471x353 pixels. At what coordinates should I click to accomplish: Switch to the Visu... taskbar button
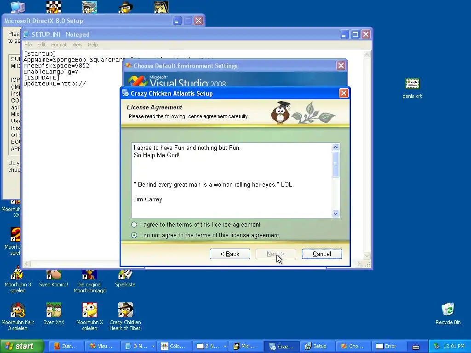click(x=102, y=346)
